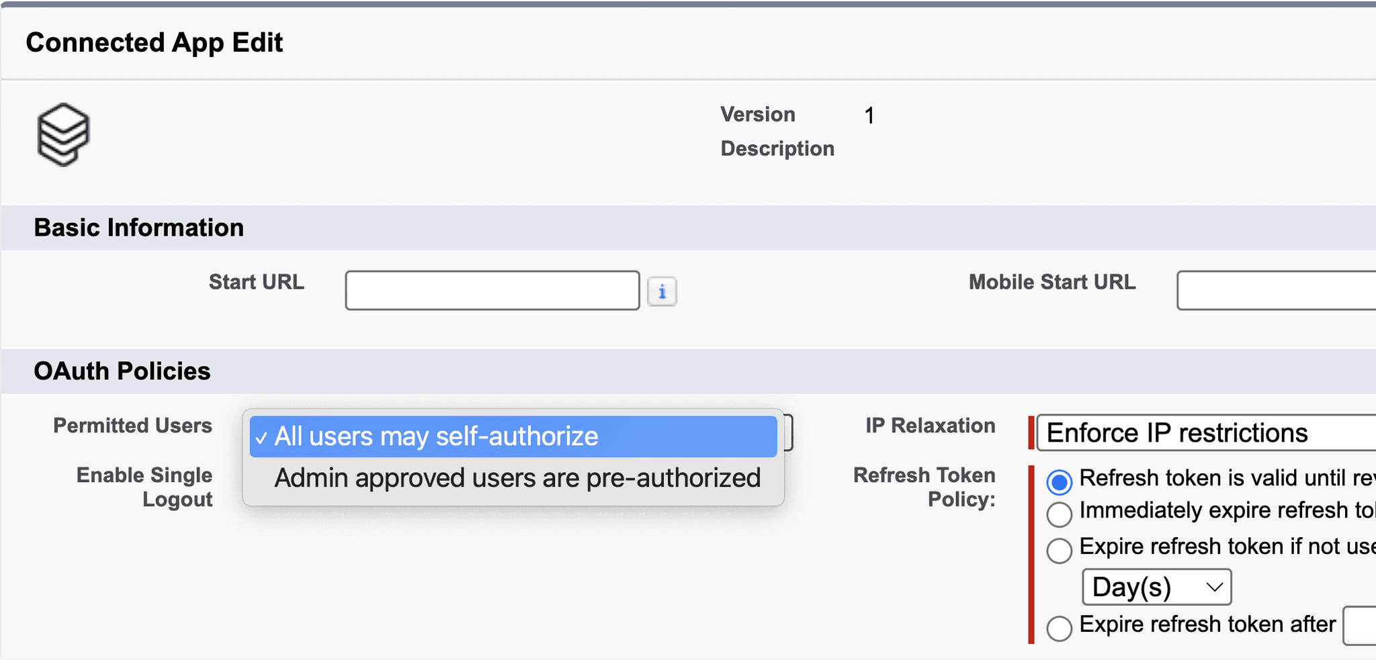Click the connected app logo icon
The height and width of the screenshot is (660, 1376).
(64, 134)
